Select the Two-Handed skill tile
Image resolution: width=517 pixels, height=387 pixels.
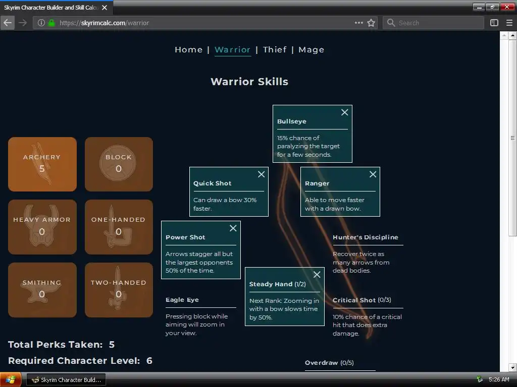click(x=119, y=290)
